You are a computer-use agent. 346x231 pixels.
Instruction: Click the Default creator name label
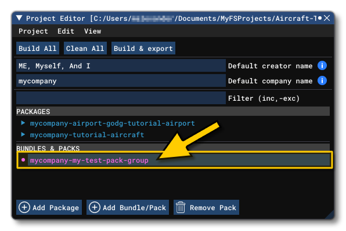click(x=271, y=66)
